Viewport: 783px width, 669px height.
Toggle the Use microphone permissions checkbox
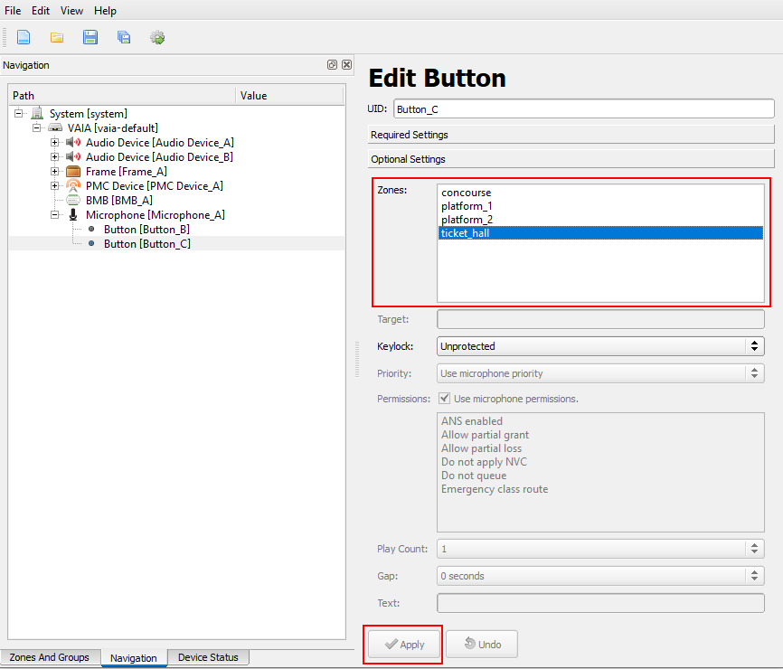point(444,399)
